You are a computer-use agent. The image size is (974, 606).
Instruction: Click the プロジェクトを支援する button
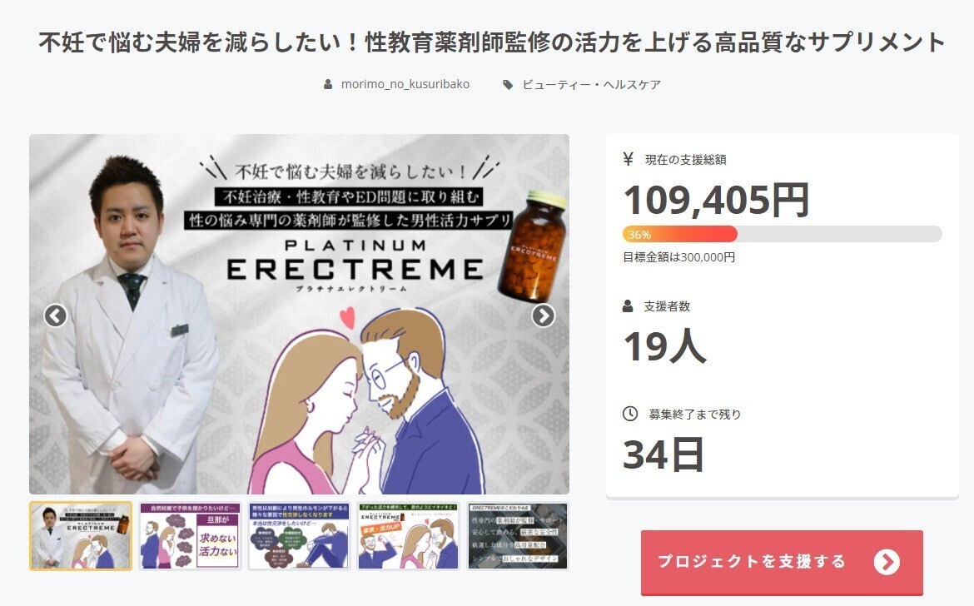782,563
